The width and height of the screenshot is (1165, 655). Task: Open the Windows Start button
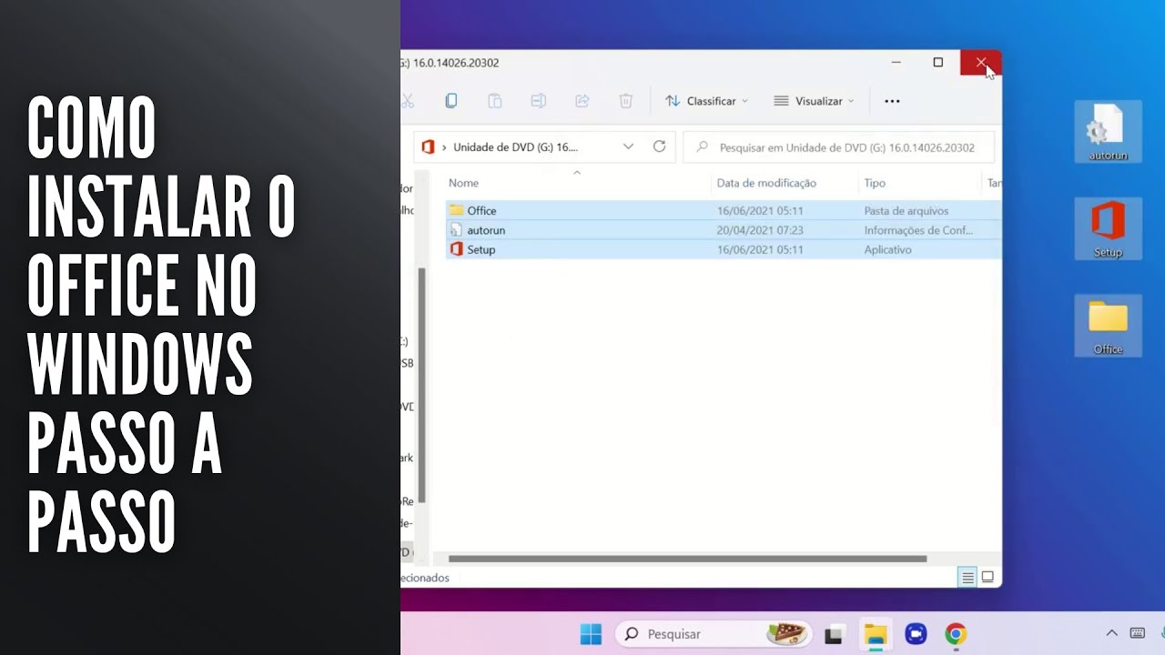(591, 634)
